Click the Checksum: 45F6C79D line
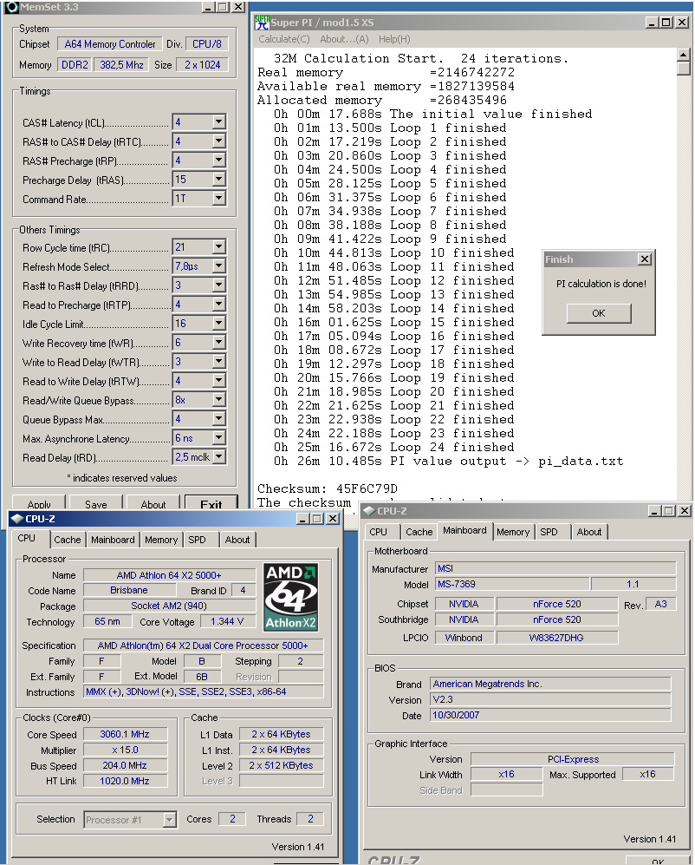This screenshot has height=865, width=695. point(328,488)
